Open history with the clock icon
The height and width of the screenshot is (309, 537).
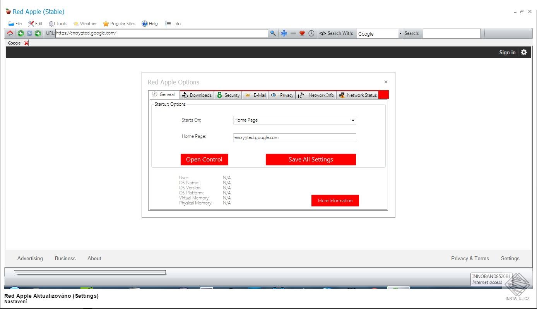coord(311,34)
